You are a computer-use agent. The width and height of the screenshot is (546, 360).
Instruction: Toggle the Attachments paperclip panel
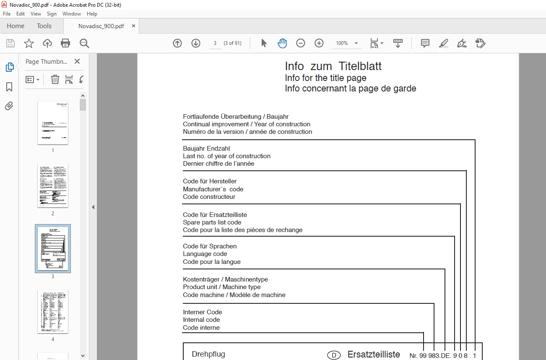[9, 106]
